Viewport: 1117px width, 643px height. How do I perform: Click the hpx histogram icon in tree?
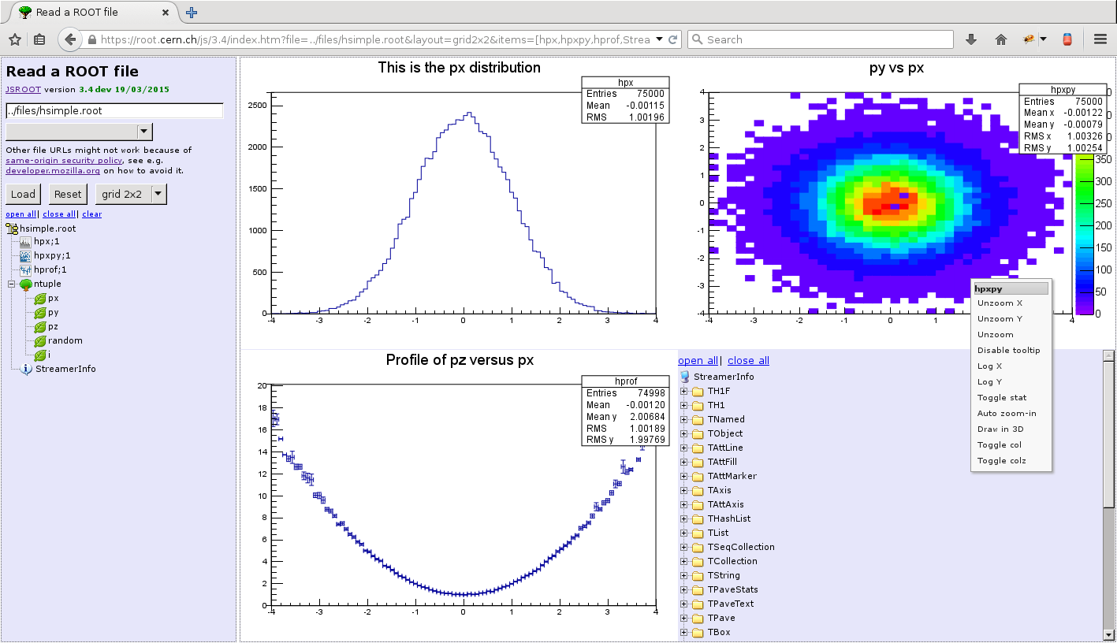click(25, 242)
